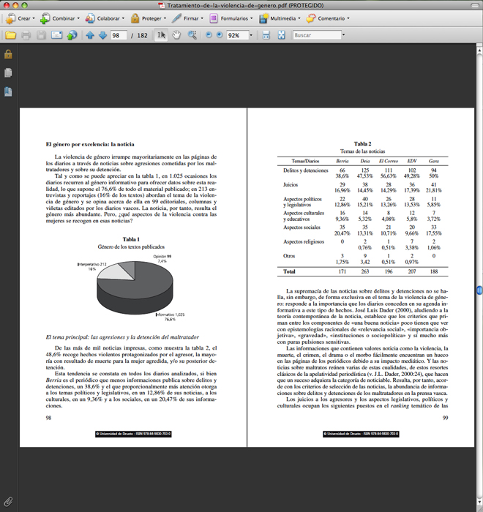Select the hand pan tool
Screen dimensions: 483x512
coord(176,35)
